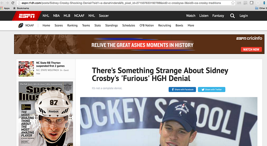Click the Twitter bird on the share button
The width and height of the screenshot is (267, 146).
click(203, 90)
